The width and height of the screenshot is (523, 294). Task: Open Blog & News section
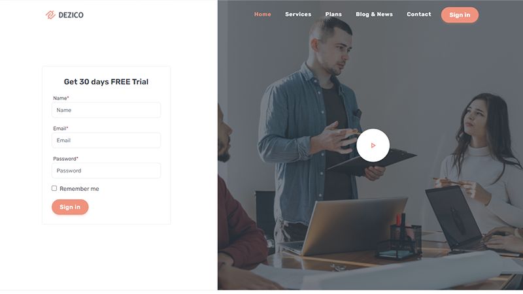point(374,14)
